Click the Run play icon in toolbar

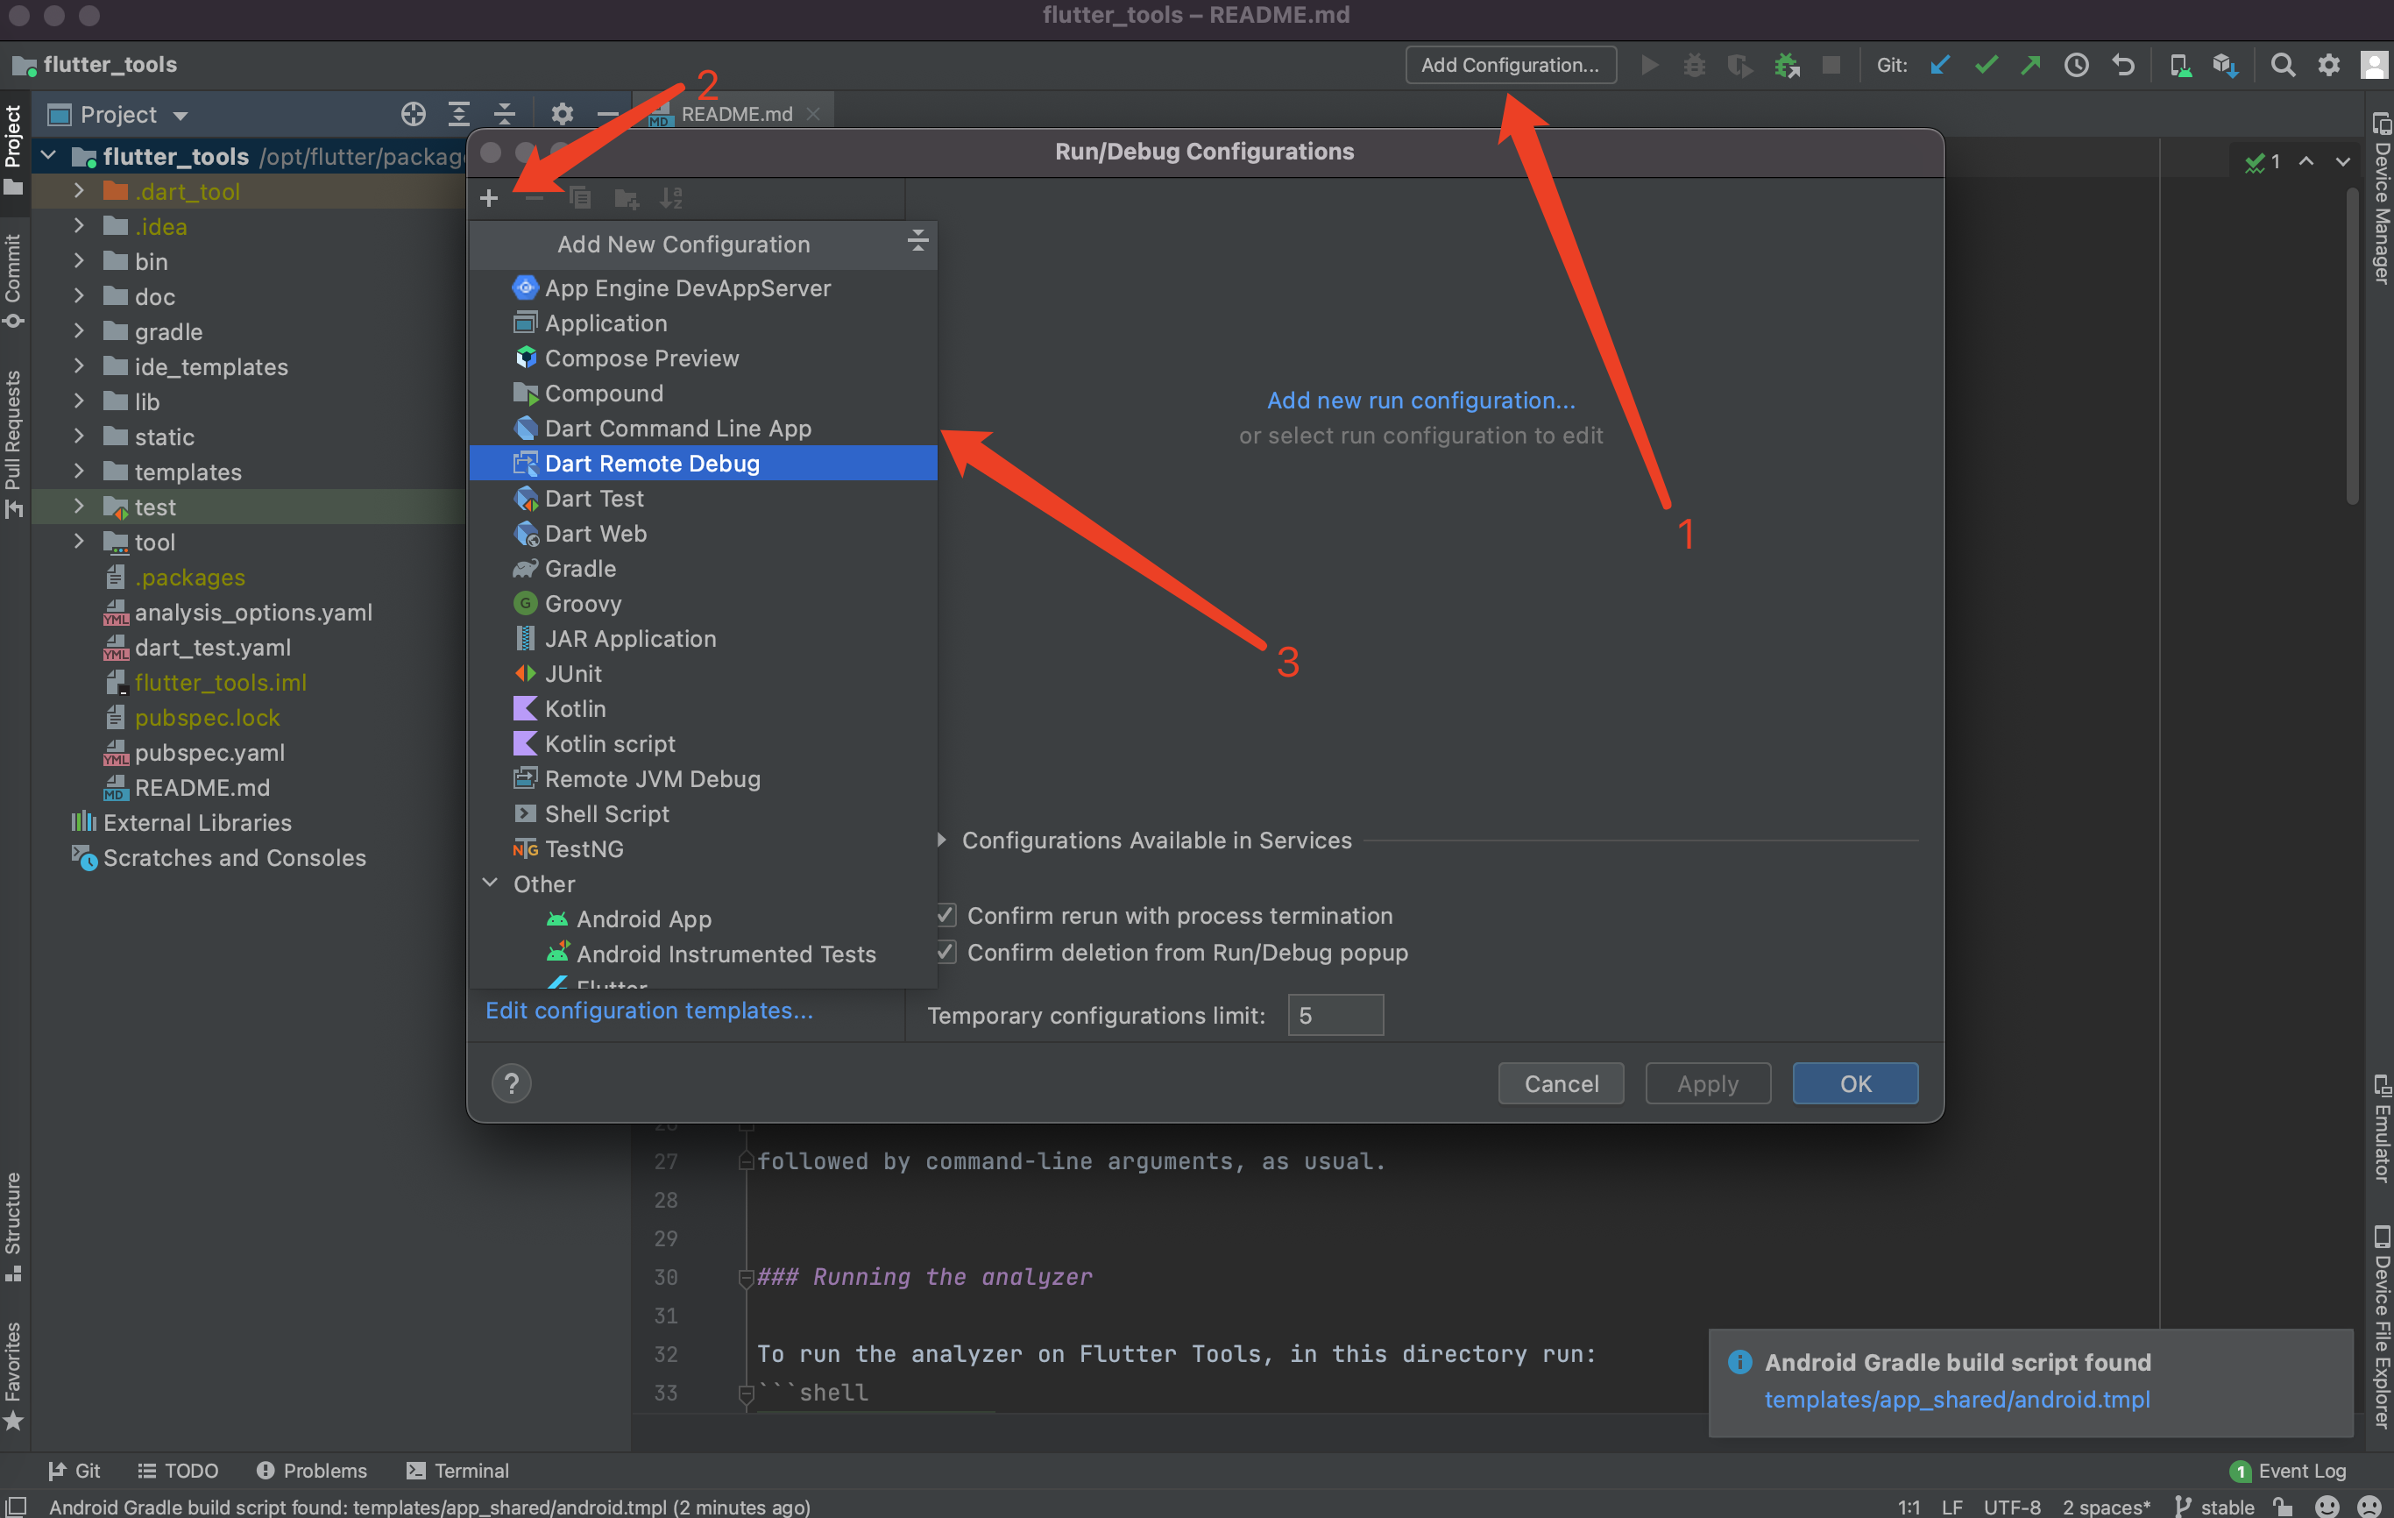tap(1649, 66)
